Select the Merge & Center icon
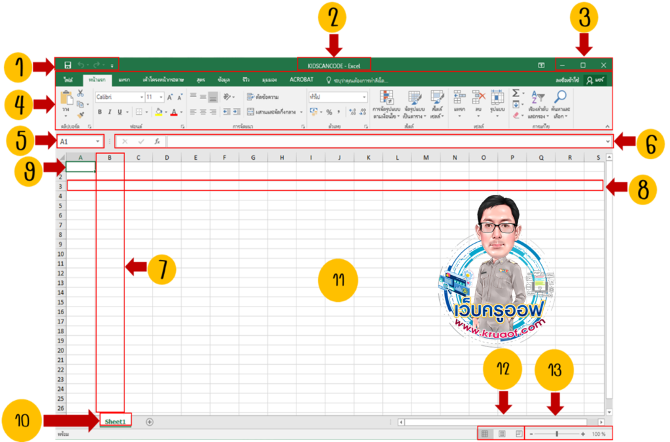The image size is (670, 442). (251, 112)
